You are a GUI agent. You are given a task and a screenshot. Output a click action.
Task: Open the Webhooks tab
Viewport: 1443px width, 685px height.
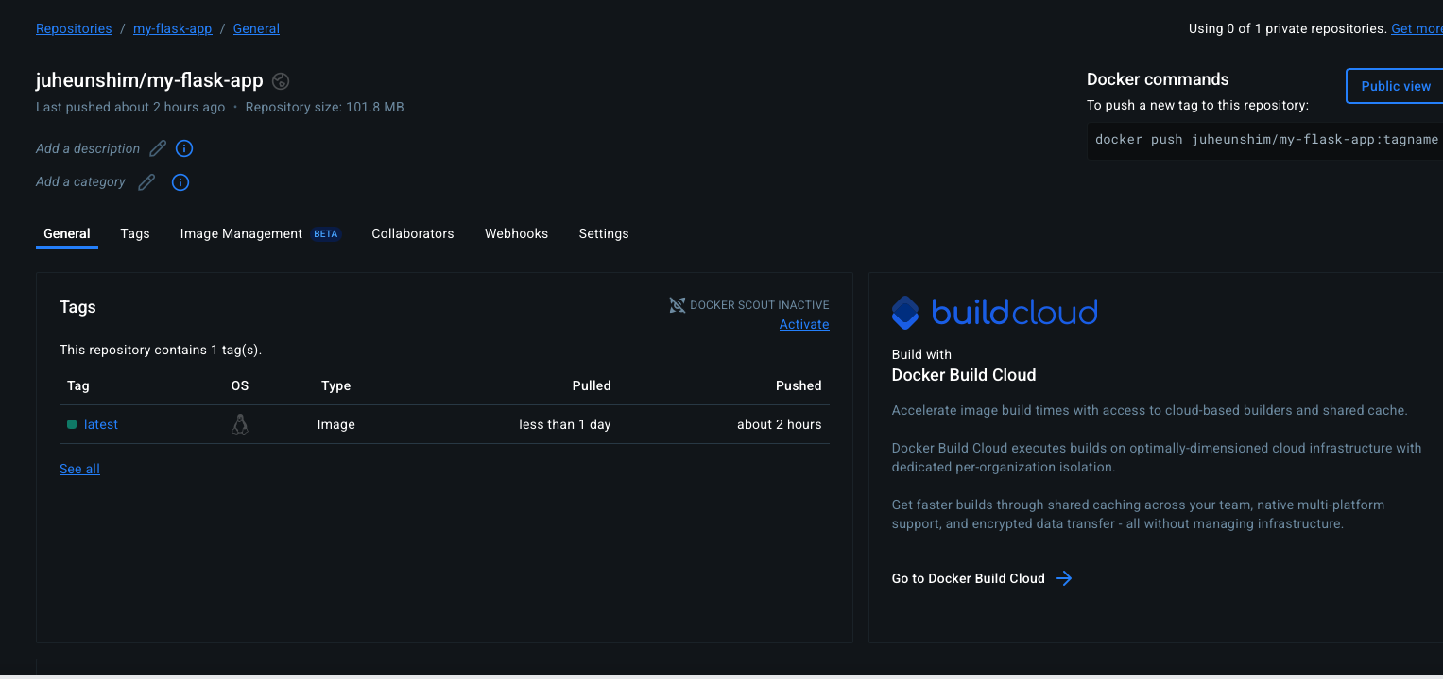pyautogui.click(x=516, y=233)
